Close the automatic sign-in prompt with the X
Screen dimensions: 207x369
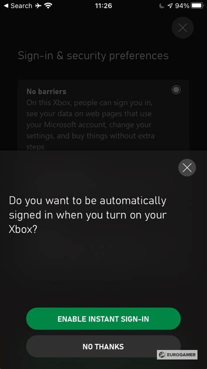187,168
